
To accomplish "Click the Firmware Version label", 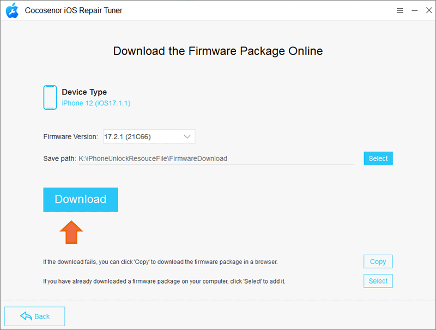I will tap(71, 136).
